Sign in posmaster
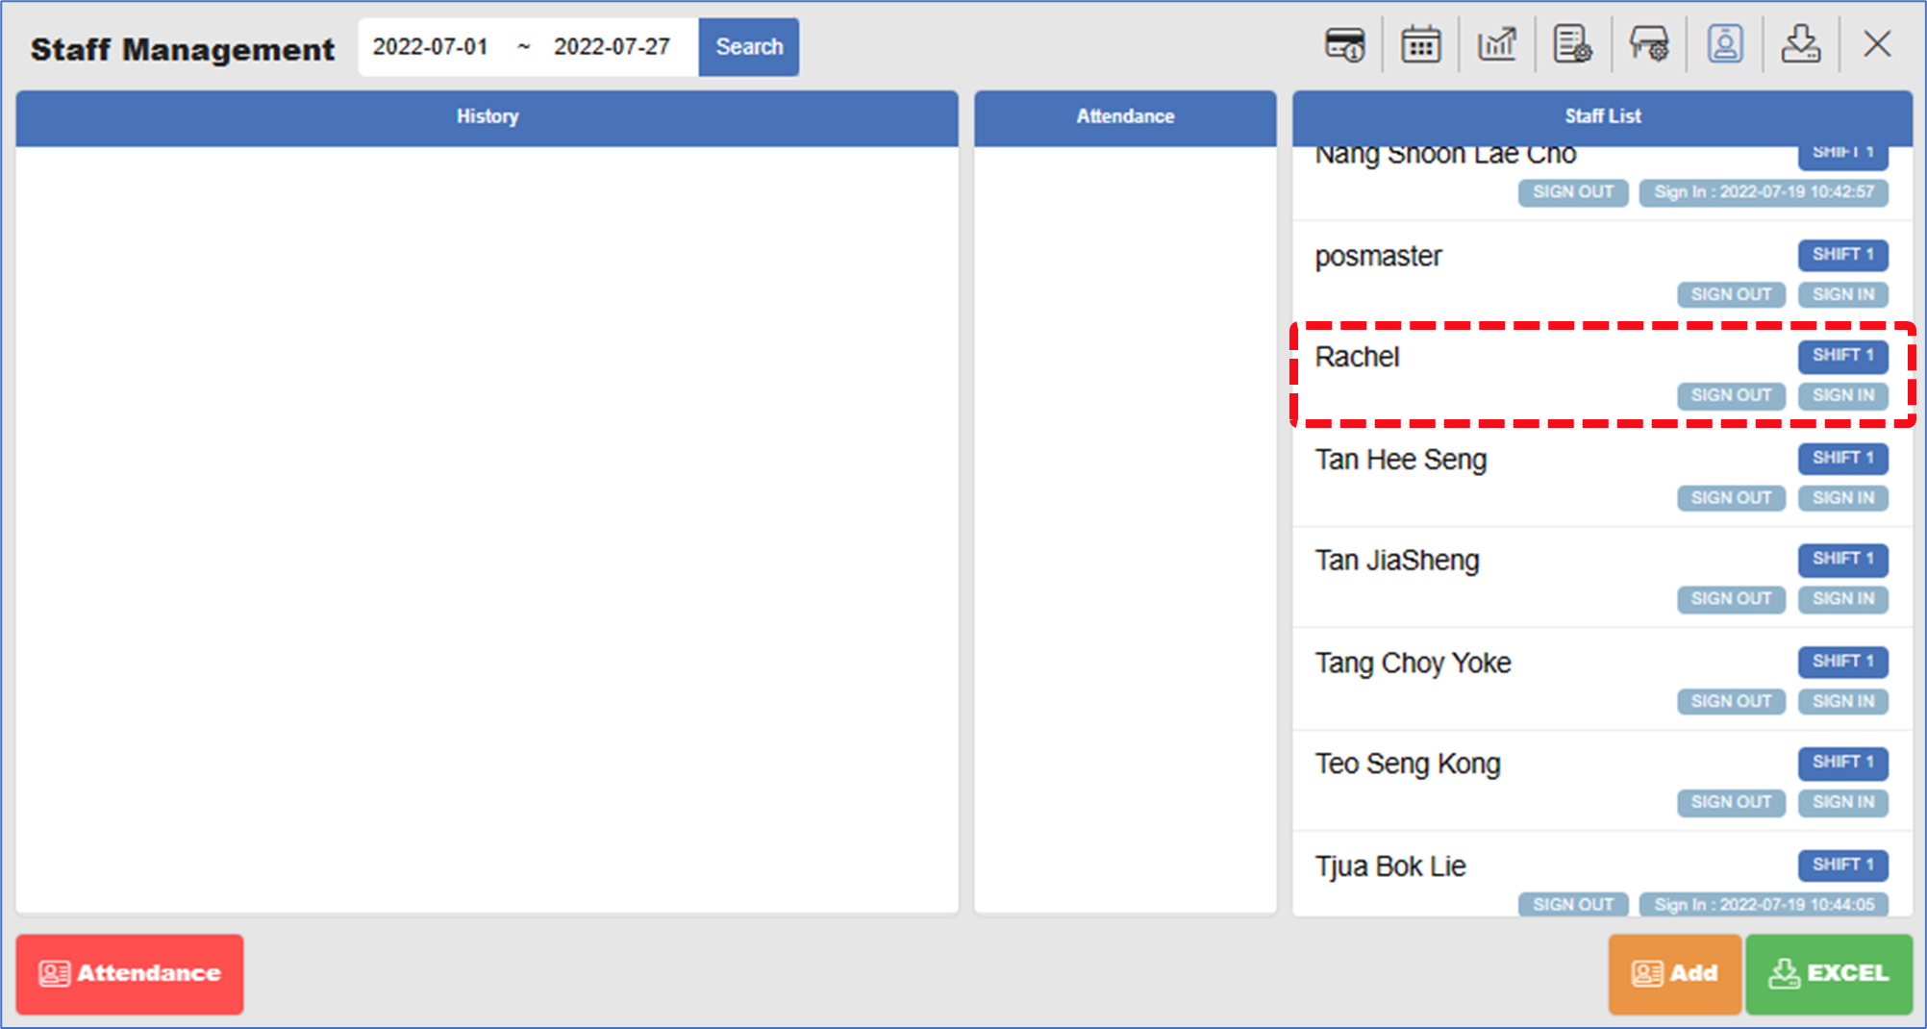Image resolution: width=1927 pixels, height=1029 pixels. pos(1842,294)
